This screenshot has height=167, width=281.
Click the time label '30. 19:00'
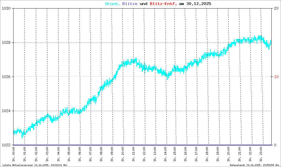click(x=218, y=154)
